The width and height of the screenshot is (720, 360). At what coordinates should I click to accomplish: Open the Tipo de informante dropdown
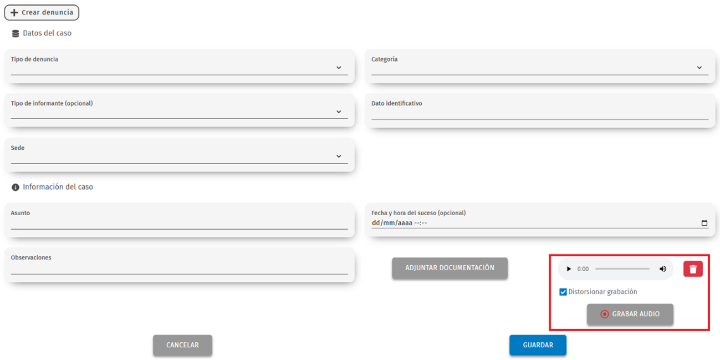click(x=339, y=111)
